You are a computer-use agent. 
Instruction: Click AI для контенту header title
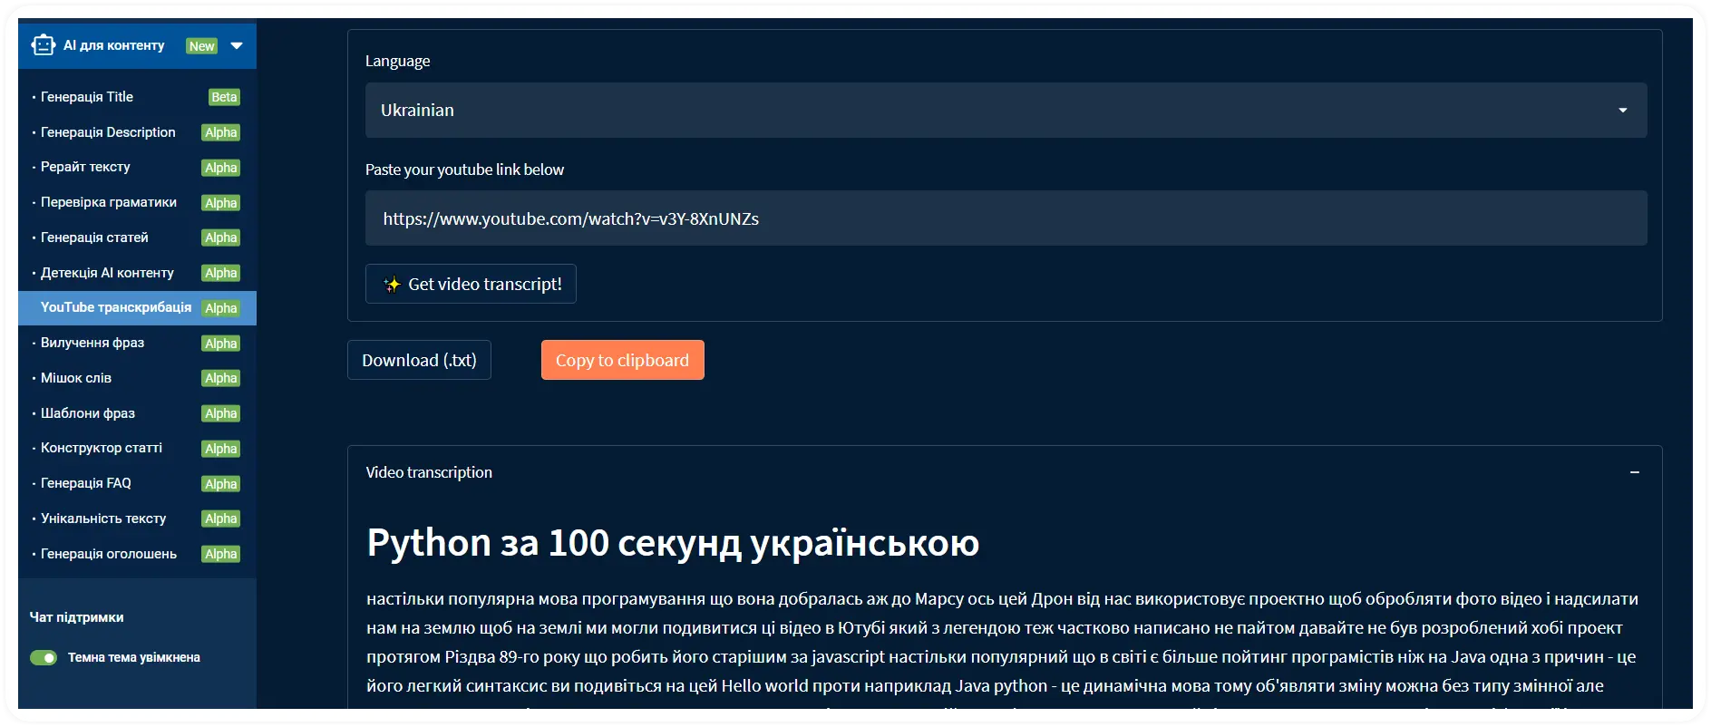114,45
